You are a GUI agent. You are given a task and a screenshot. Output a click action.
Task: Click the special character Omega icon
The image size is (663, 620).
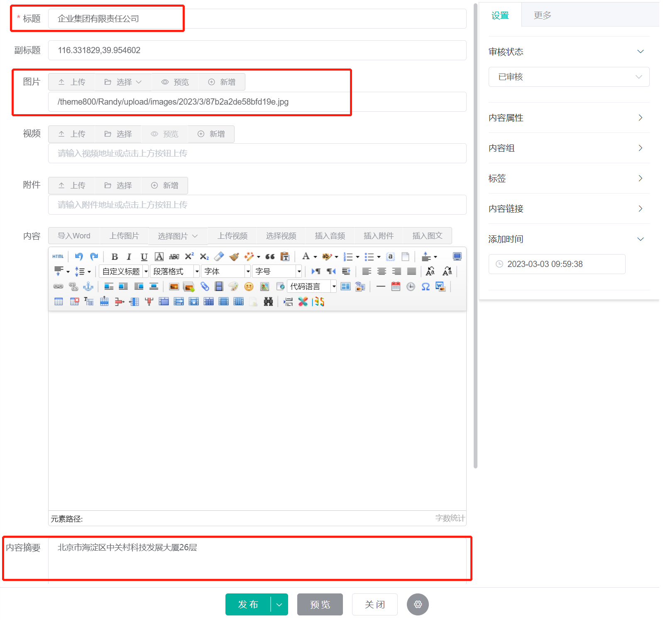(426, 287)
